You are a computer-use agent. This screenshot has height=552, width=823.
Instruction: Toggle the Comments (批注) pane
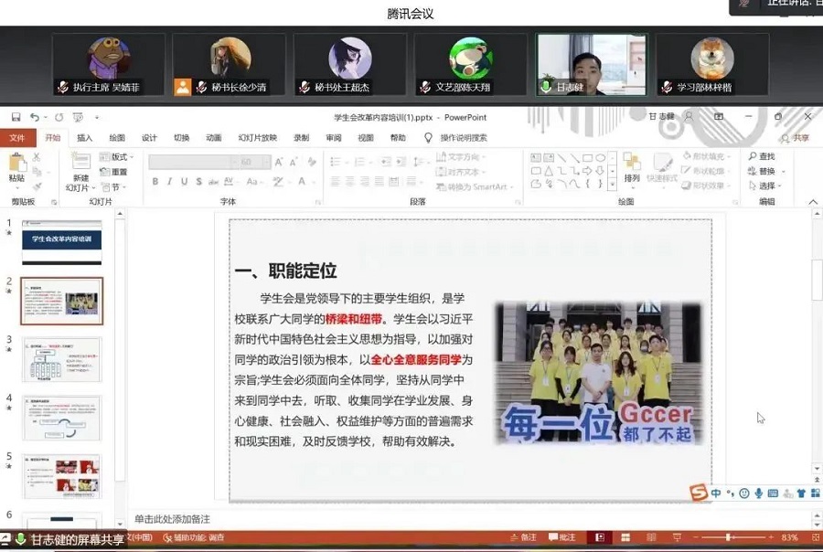coord(563,537)
